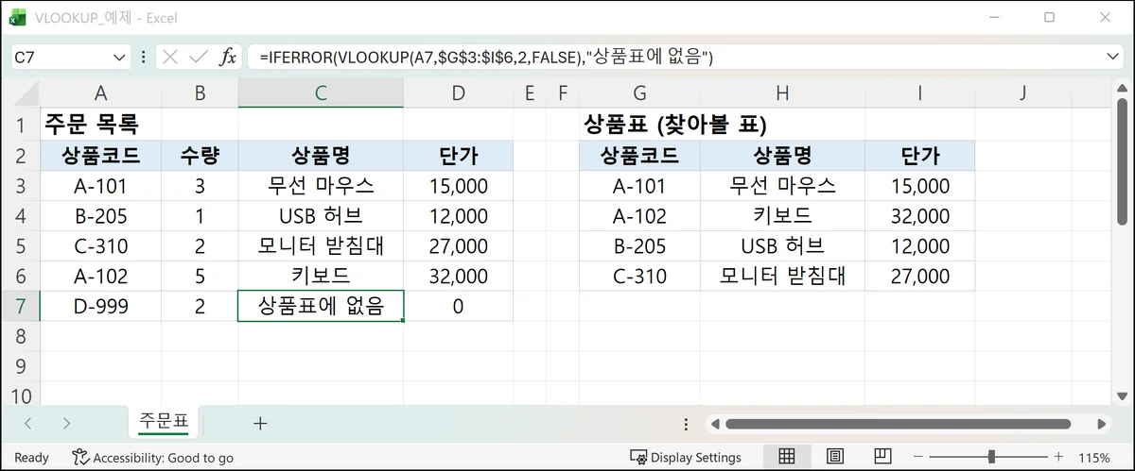1135x471 pixels.
Task: Click cell 15,000 in column I
Action: click(919, 185)
